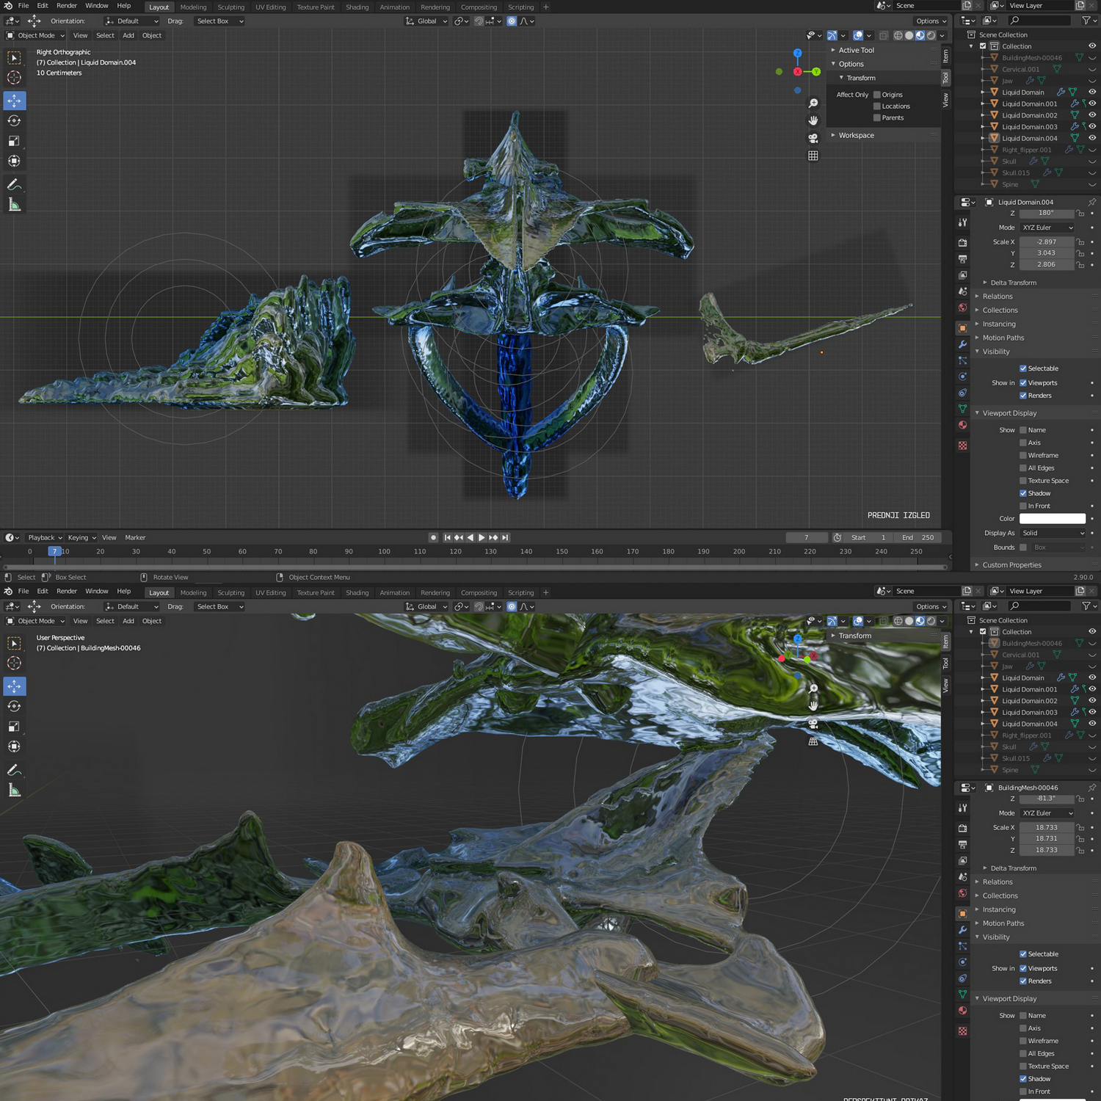Click the Active Tool panel header
Image resolution: width=1101 pixels, height=1101 pixels.
[x=856, y=50]
